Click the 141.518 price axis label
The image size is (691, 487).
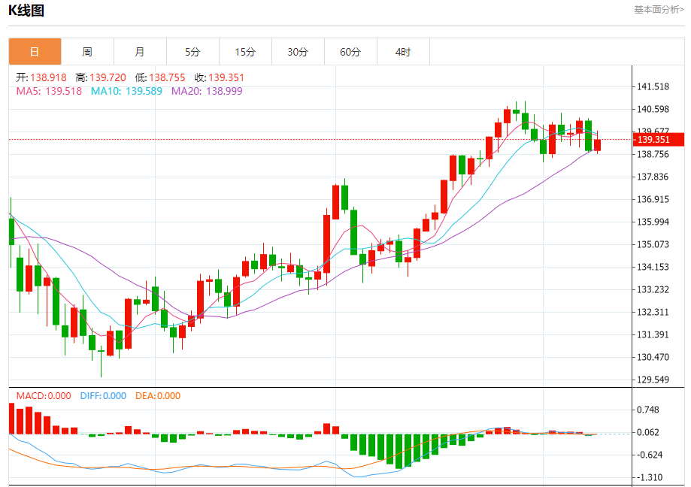click(x=653, y=86)
